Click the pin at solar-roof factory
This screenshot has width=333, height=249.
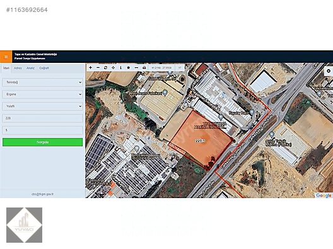[137, 148]
